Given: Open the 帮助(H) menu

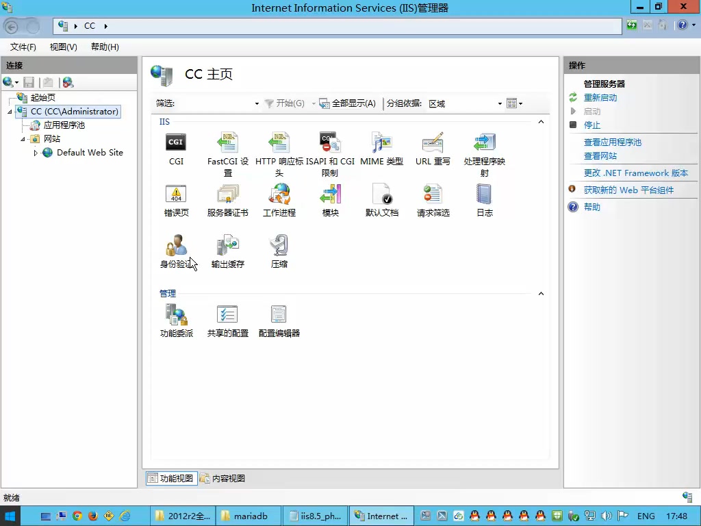Looking at the screenshot, I should (x=105, y=47).
